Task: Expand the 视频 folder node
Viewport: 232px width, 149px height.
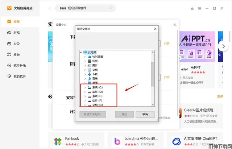Action: [85, 61]
